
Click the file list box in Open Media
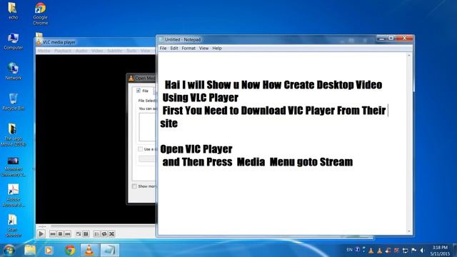click(x=147, y=127)
